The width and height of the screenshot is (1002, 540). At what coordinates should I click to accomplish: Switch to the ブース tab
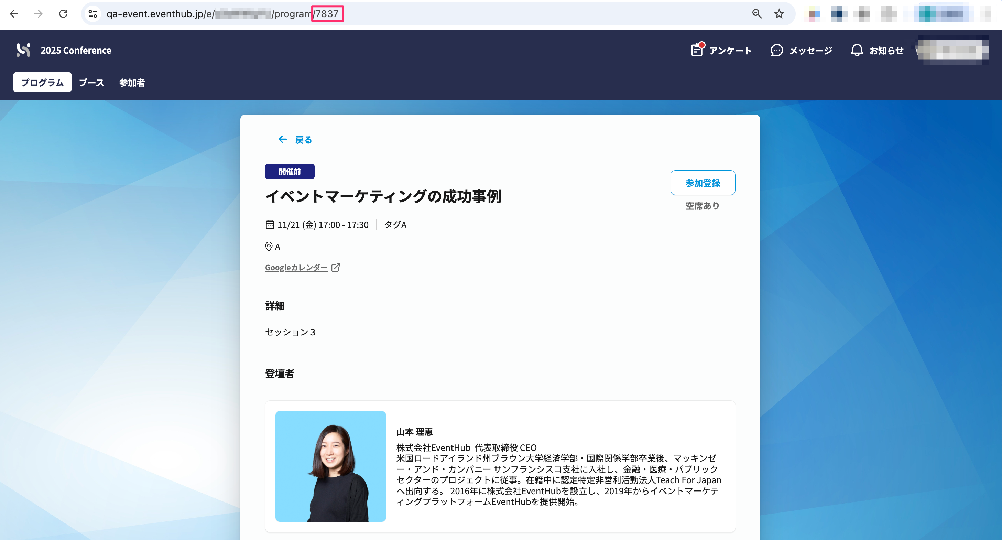[x=91, y=83]
